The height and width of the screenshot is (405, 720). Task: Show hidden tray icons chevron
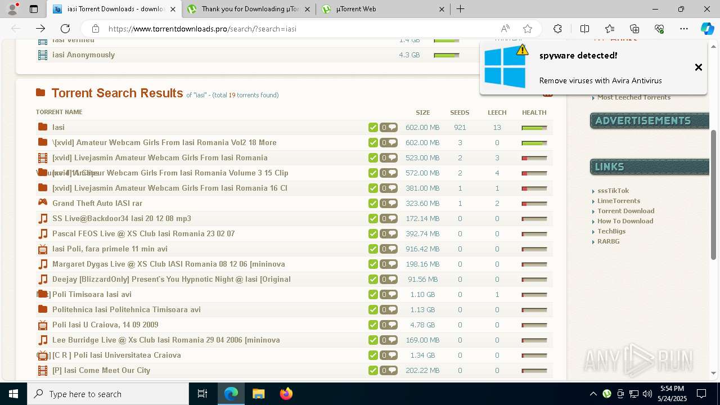[x=593, y=394]
